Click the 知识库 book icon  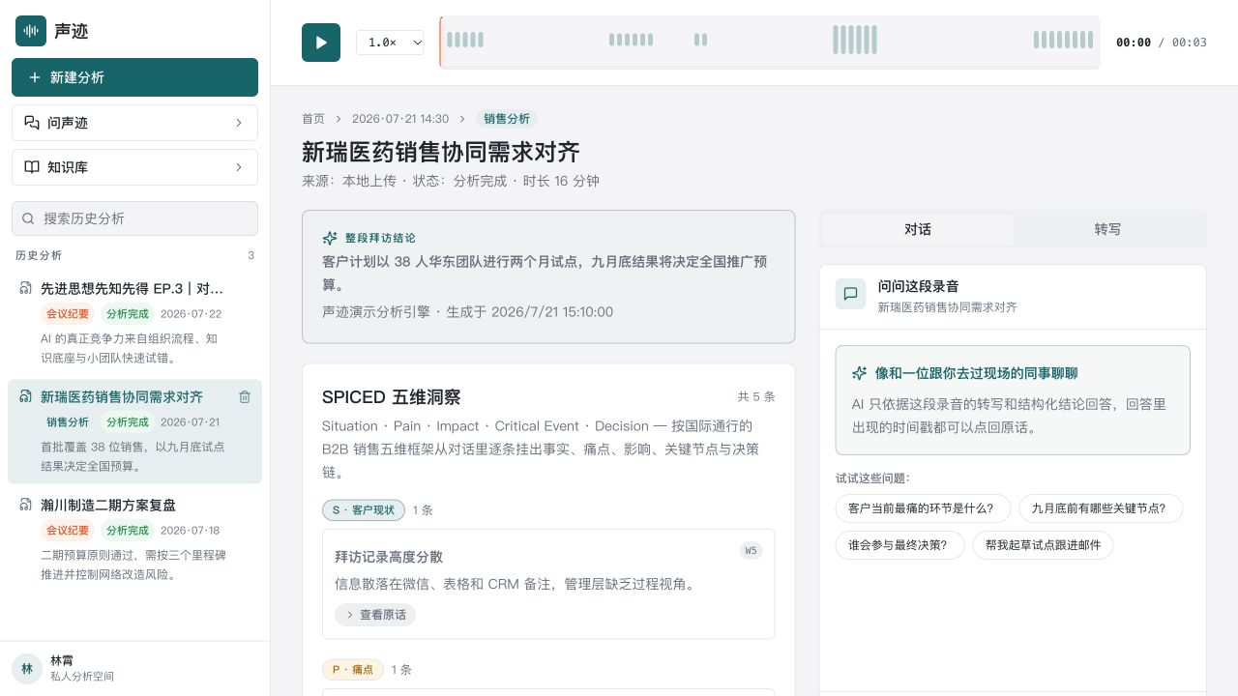tap(32, 167)
